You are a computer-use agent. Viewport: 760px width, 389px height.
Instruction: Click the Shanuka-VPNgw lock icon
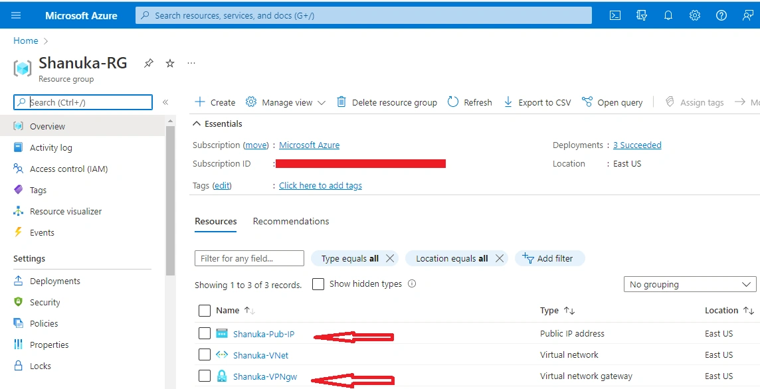[x=221, y=376]
